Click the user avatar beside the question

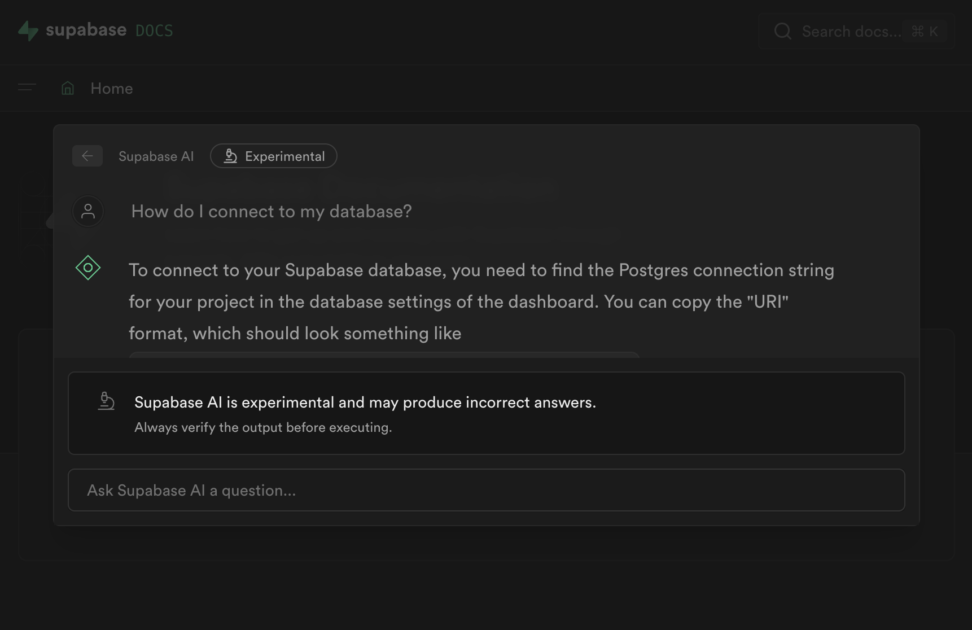[x=87, y=211]
